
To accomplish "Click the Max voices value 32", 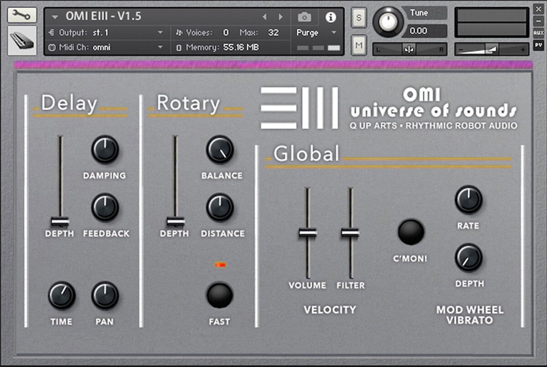I will click(x=273, y=33).
